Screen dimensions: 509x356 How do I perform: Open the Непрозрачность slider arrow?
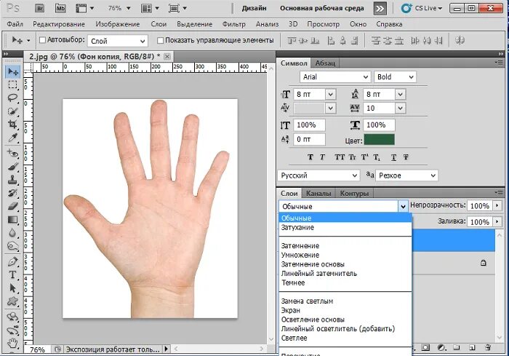497,205
